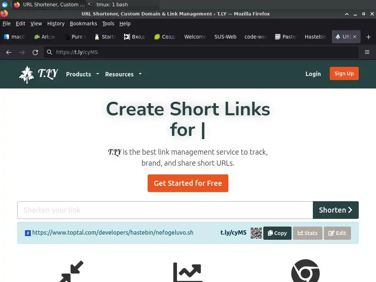The width and height of the screenshot is (376, 282).
Task: Click the Shorten button
Action: 336,210
